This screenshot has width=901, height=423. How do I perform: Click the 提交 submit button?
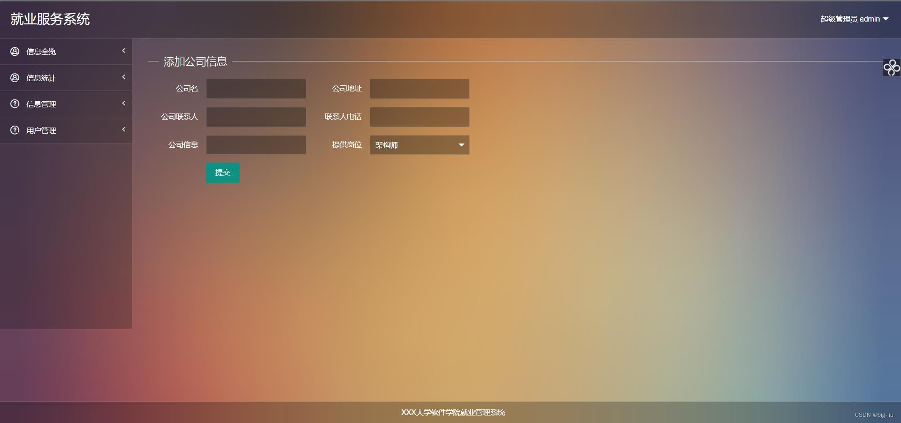pos(223,173)
